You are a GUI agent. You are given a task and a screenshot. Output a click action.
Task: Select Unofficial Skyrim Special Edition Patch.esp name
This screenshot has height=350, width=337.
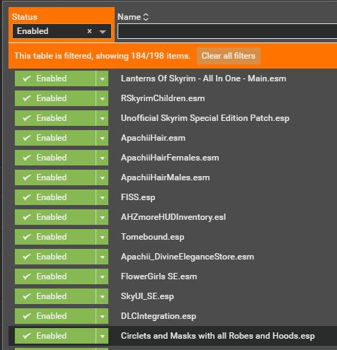205,118
